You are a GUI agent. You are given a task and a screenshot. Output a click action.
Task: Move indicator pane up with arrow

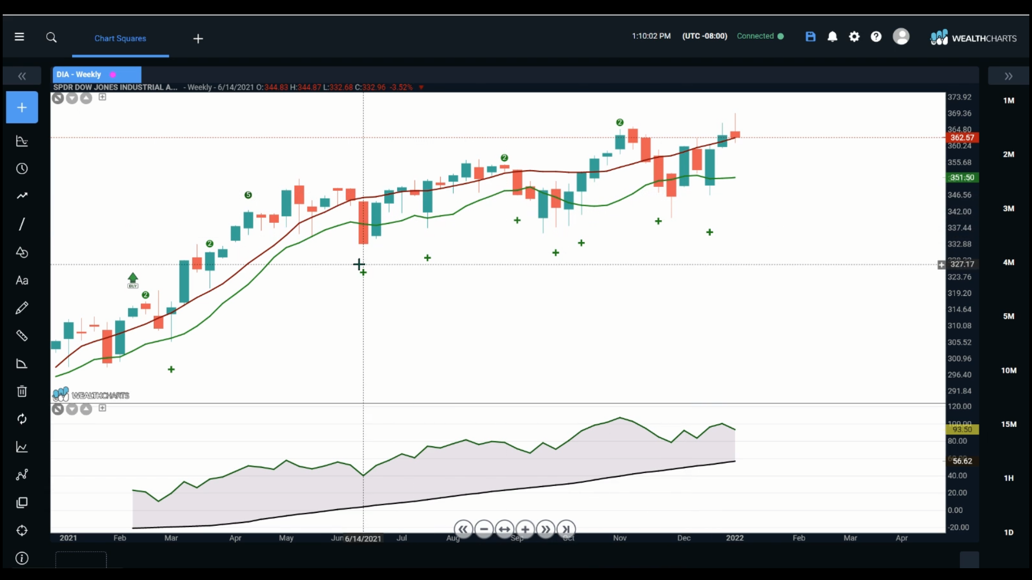(x=86, y=409)
